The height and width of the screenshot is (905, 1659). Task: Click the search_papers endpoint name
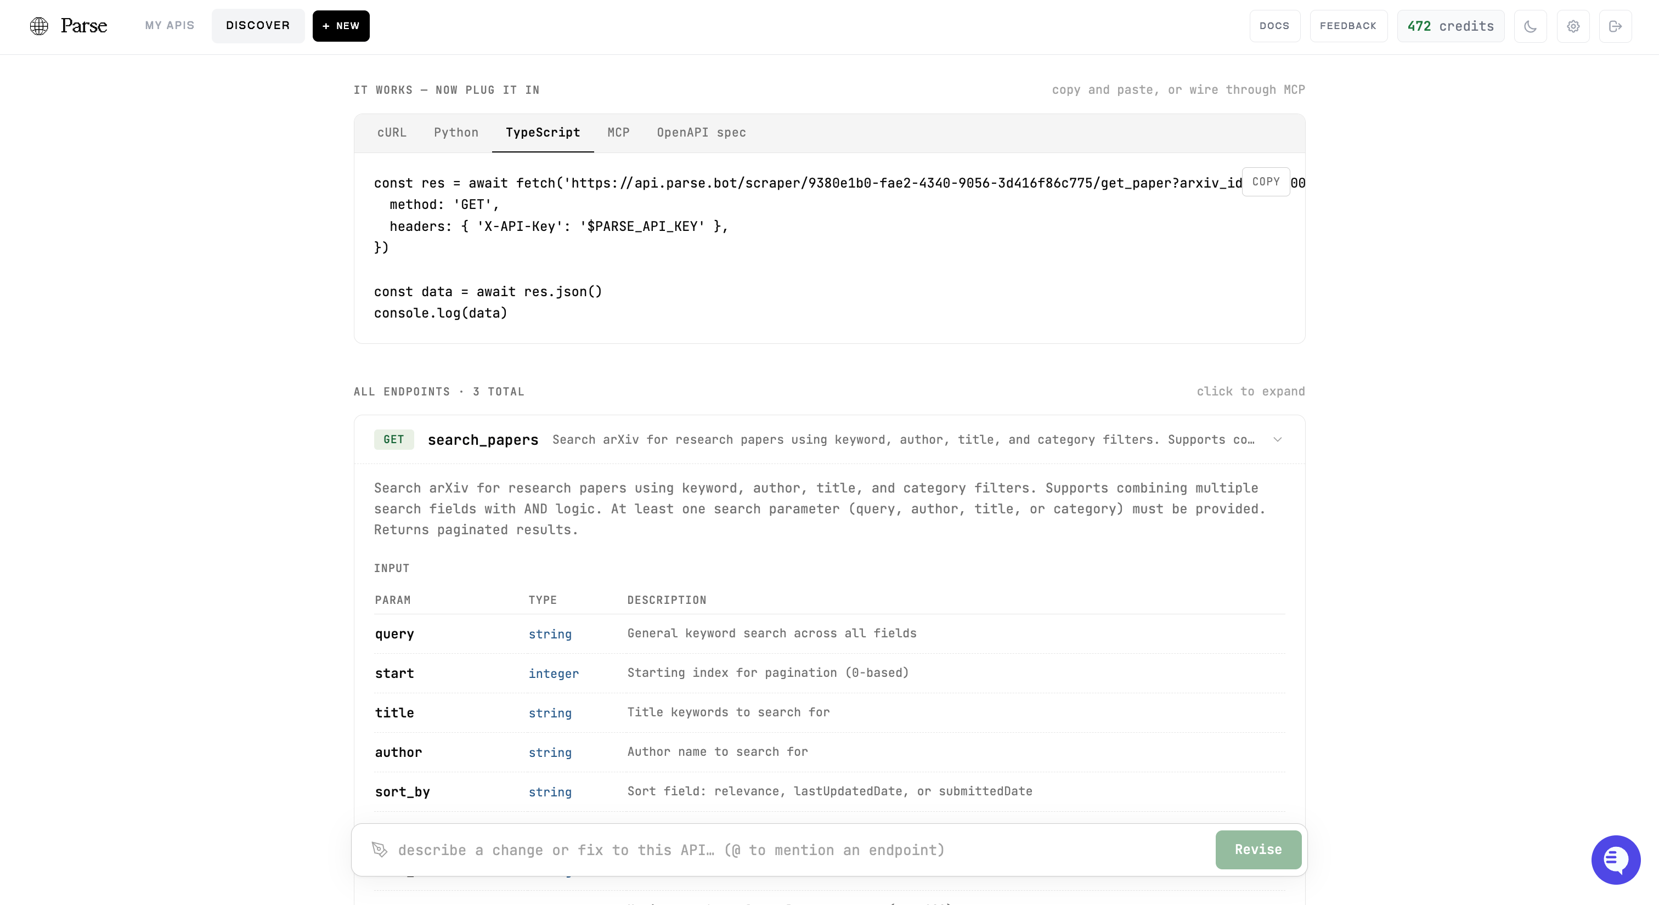point(483,440)
